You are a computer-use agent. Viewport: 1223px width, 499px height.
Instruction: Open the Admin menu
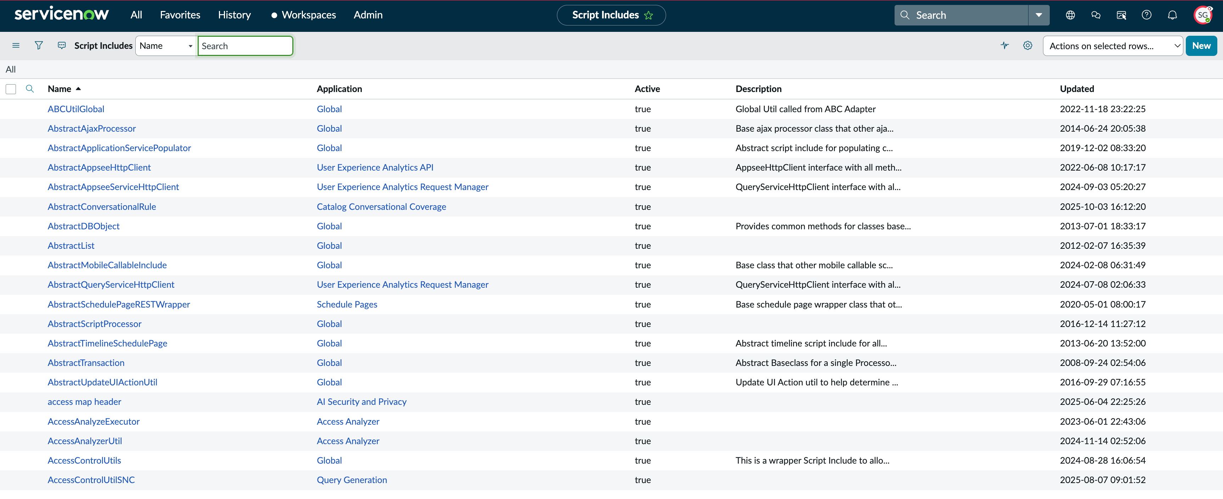[368, 15]
